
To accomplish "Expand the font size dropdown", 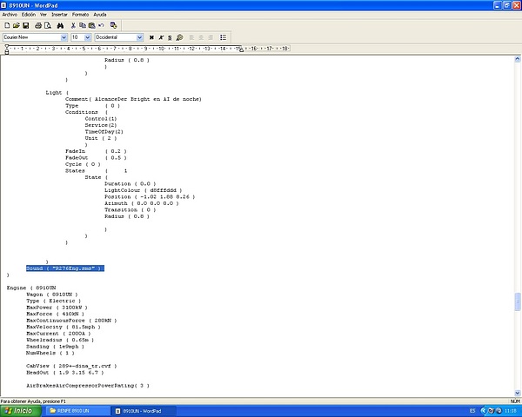I will (88, 37).
